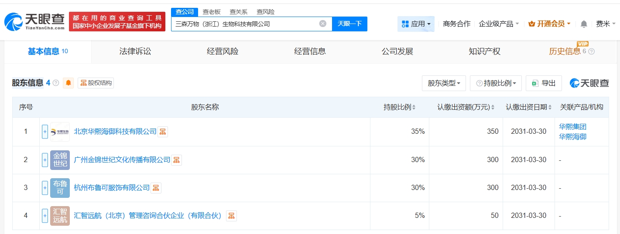Viewport: 620px width, 234px height.
Task: Export shareholder list with 导出 button
Action: pyautogui.click(x=544, y=83)
